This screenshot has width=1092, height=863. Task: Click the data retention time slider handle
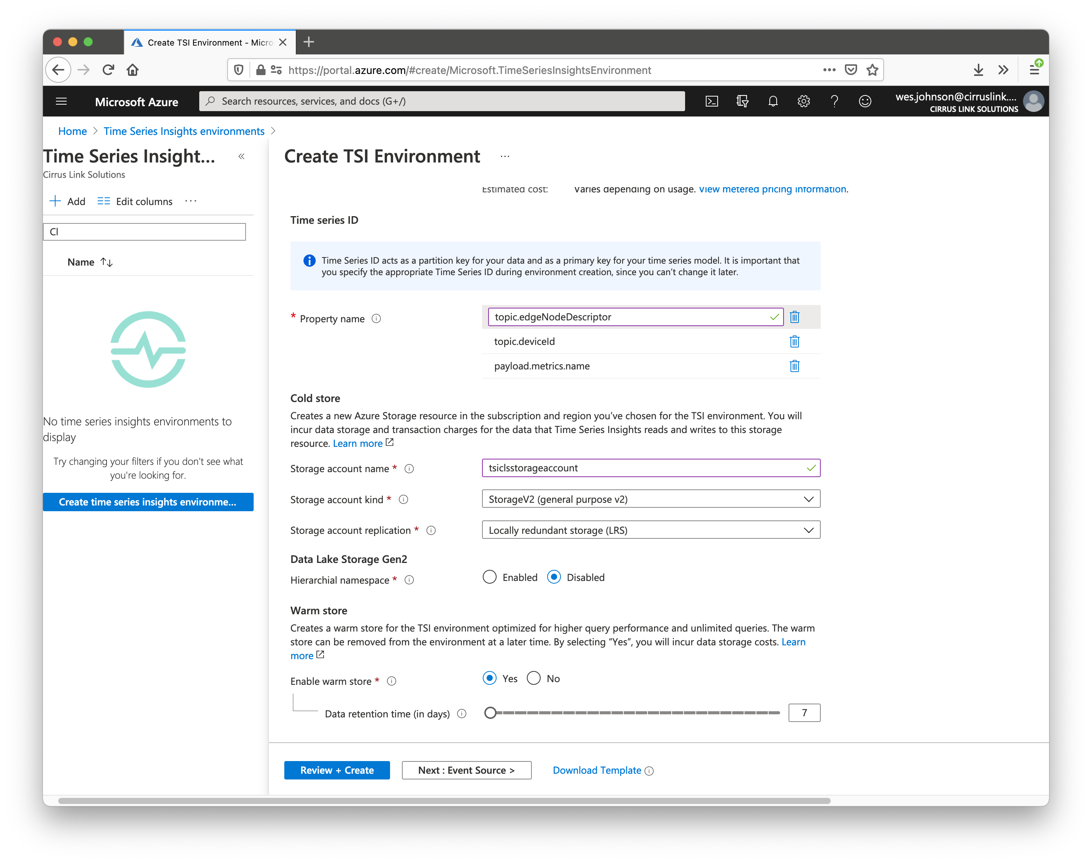point(490,713)
